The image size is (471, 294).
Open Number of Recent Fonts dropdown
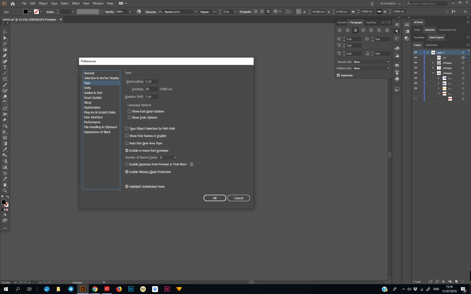(168, 157)
